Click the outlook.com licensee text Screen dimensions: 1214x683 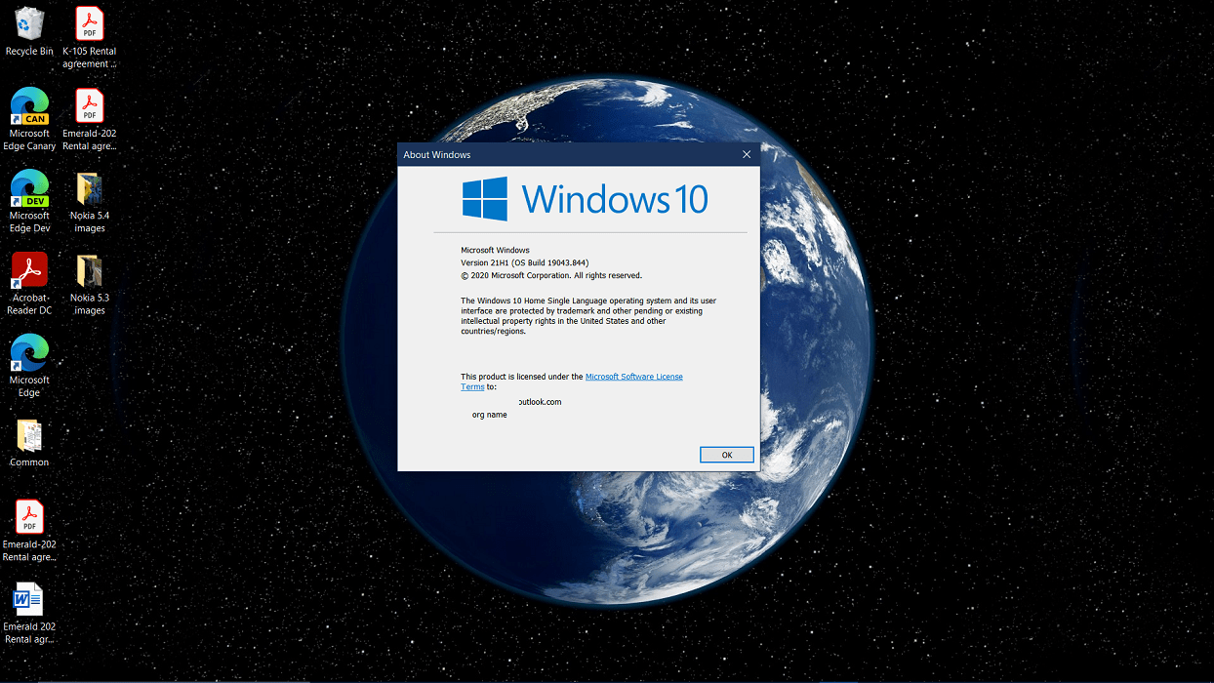(x=540, y=402)
